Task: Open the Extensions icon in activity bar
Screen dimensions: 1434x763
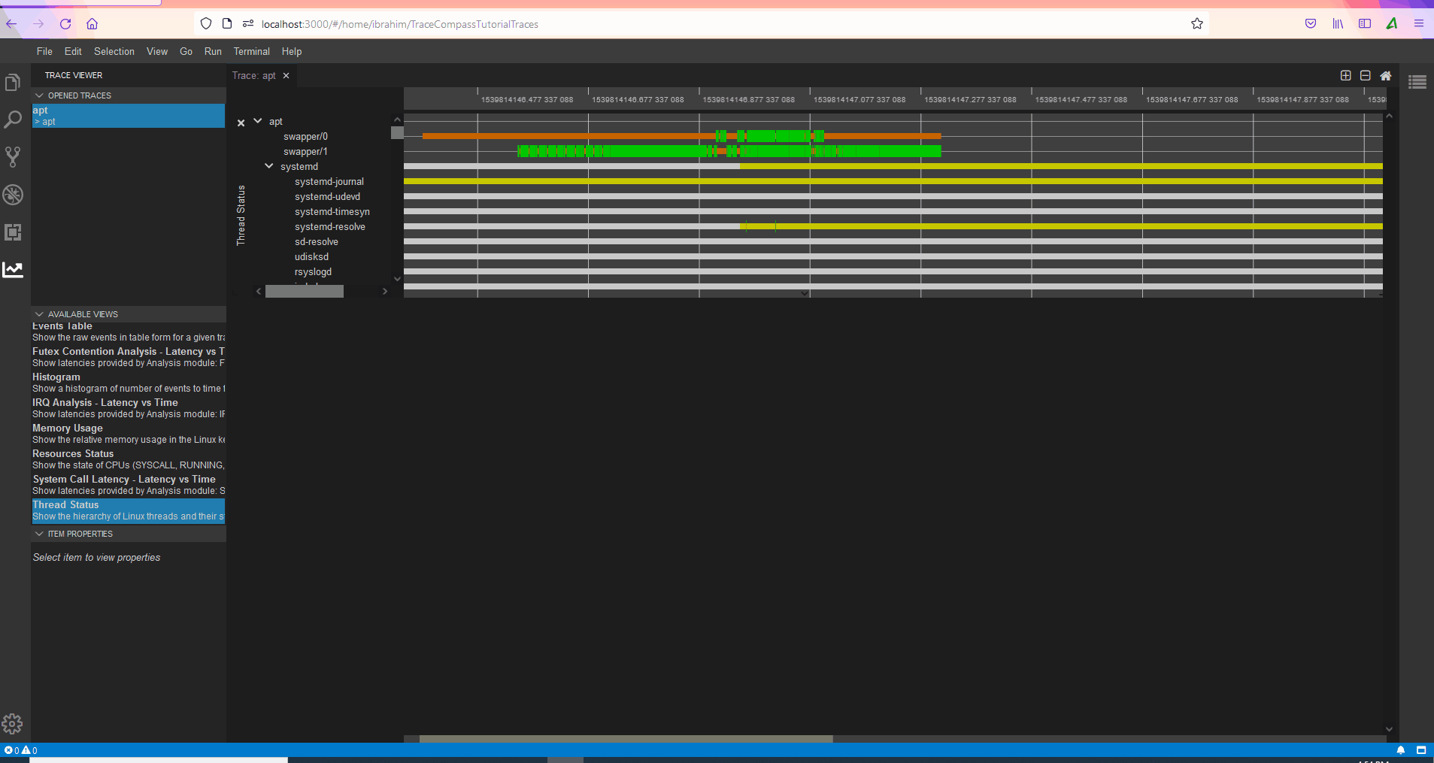Action: point(13,232)
